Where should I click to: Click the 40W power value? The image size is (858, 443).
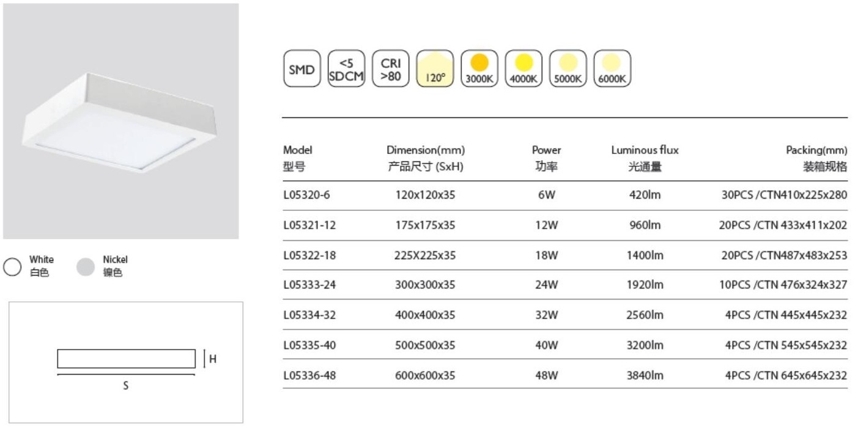pyautogui.click(x=547, y=345)
